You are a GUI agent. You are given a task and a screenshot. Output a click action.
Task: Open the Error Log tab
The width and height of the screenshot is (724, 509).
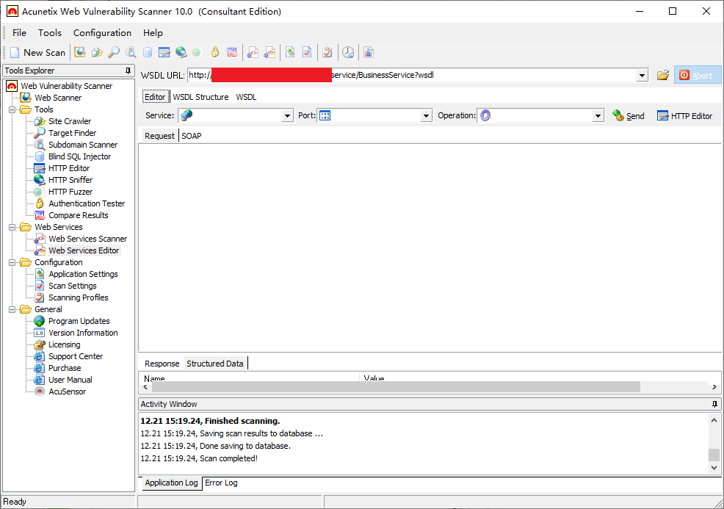(x=221, y=483)
